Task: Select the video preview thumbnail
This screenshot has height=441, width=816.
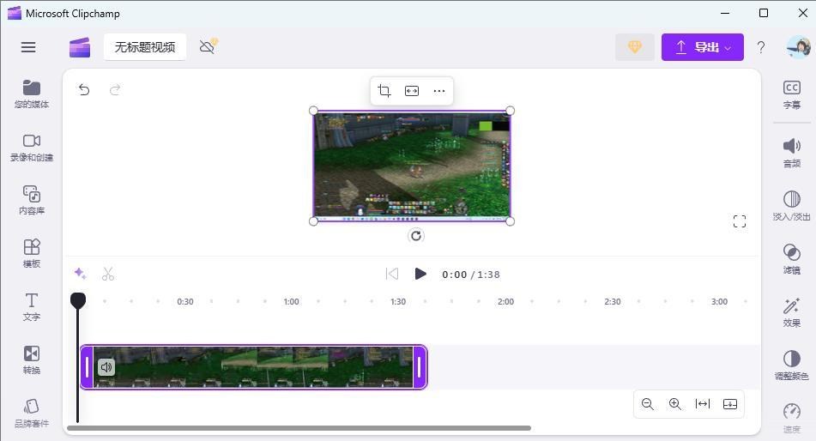Action: [x=412, y=166]
